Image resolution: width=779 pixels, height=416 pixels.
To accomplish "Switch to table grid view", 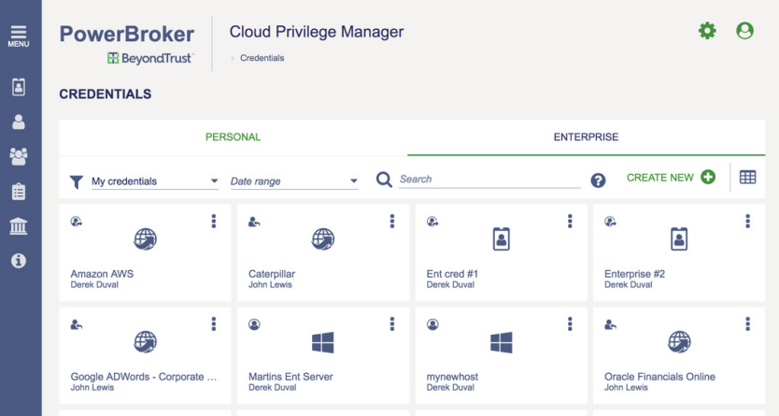I will coord(747,177).
